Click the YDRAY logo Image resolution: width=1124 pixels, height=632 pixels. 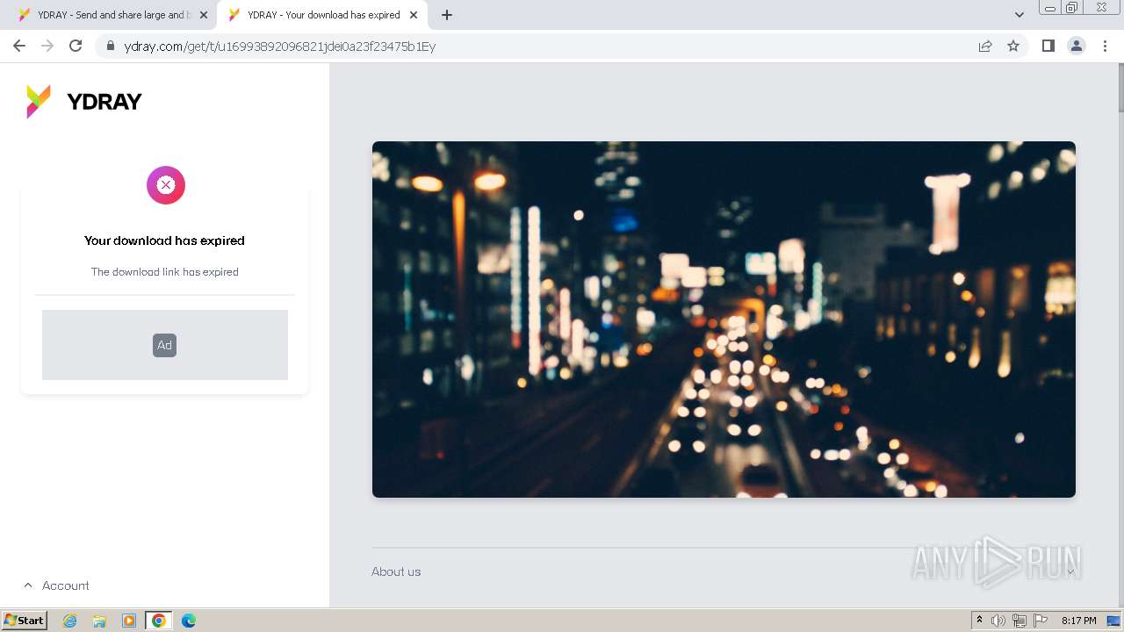[83, 102]
